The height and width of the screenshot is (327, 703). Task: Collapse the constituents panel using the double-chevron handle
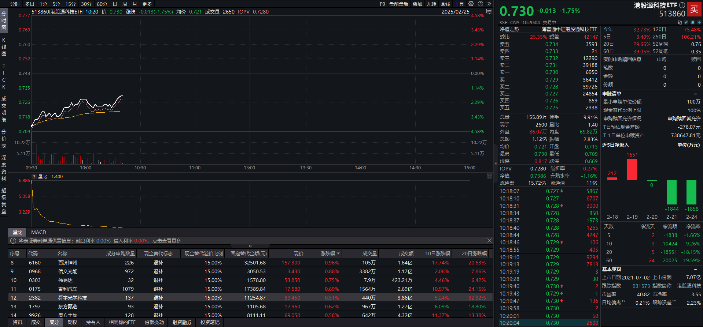250,246
